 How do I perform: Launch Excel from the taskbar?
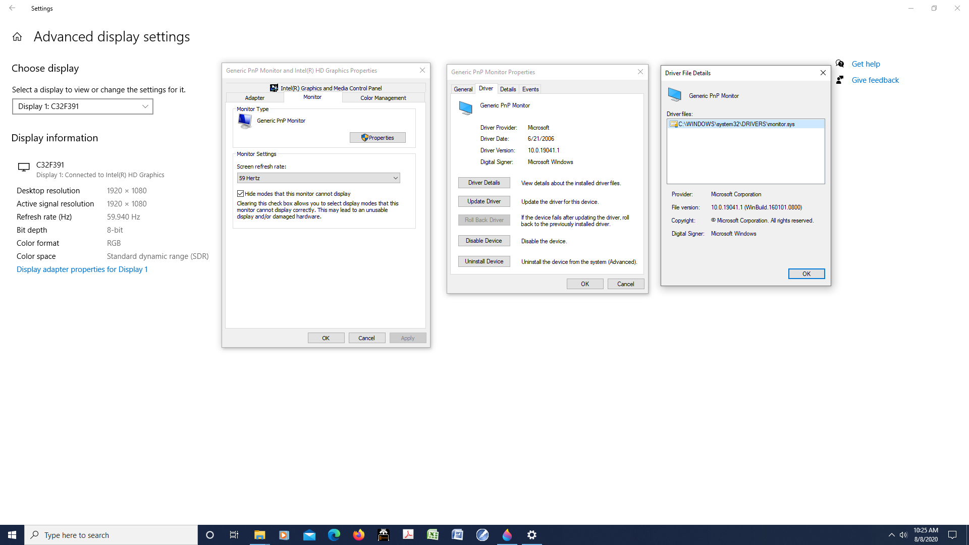(433, 534)
